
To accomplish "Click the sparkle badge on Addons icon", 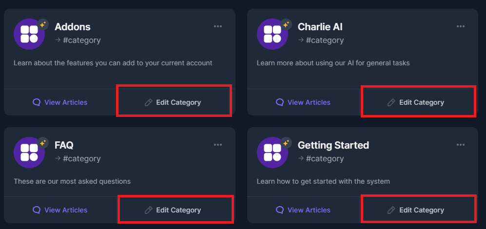I will point(43,24).
